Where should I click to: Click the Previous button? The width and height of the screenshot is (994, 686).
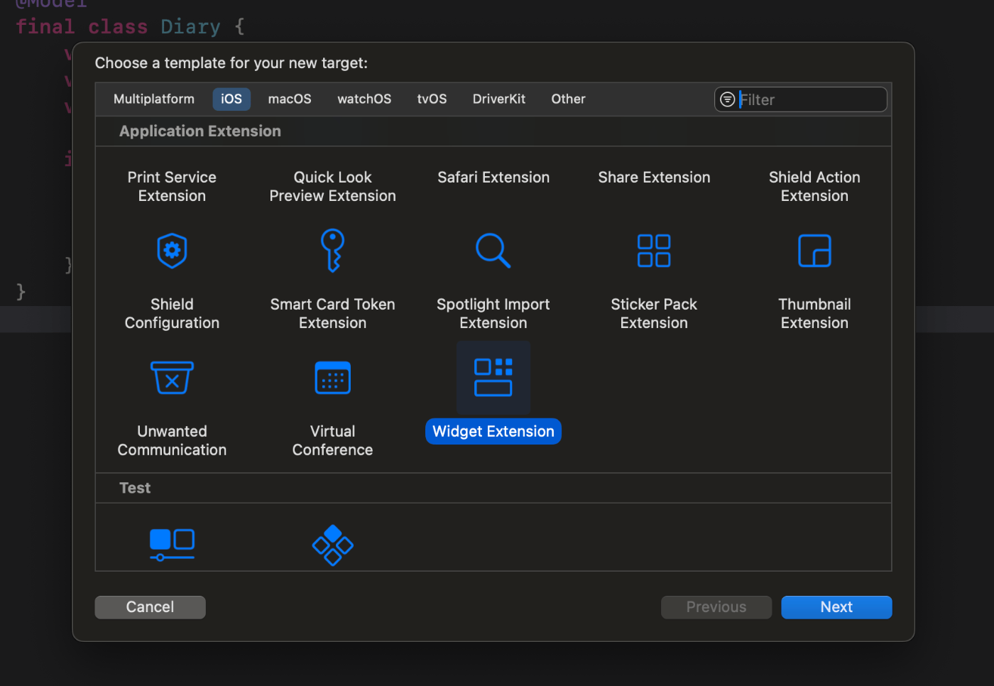pyautogui.click(x=716, y=607)
